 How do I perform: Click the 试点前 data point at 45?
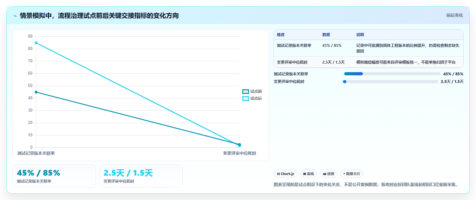tap(36, 92)
